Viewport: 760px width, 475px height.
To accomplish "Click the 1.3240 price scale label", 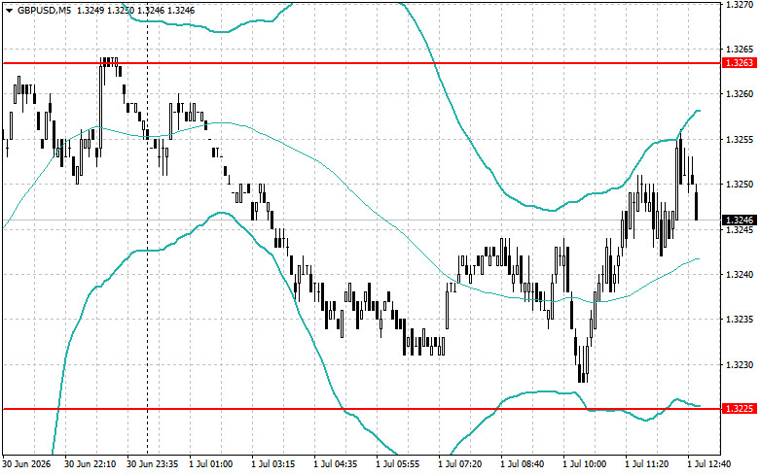I will [740, 275].
